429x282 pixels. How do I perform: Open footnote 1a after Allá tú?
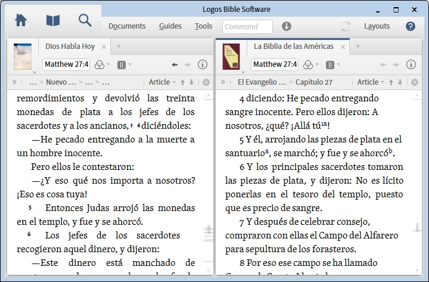[324, 124]
